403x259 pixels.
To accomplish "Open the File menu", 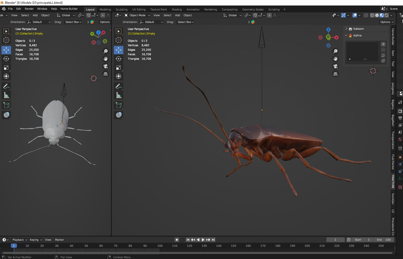I will (10, 9).
